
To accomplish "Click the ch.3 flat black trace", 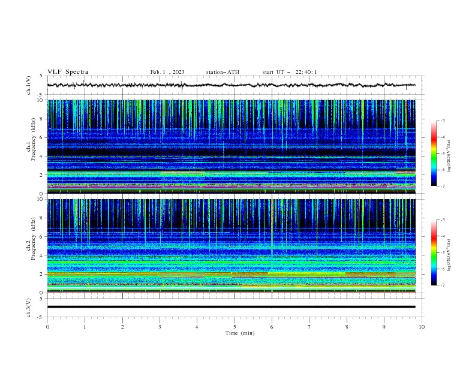I will click(x=231, y=307).
